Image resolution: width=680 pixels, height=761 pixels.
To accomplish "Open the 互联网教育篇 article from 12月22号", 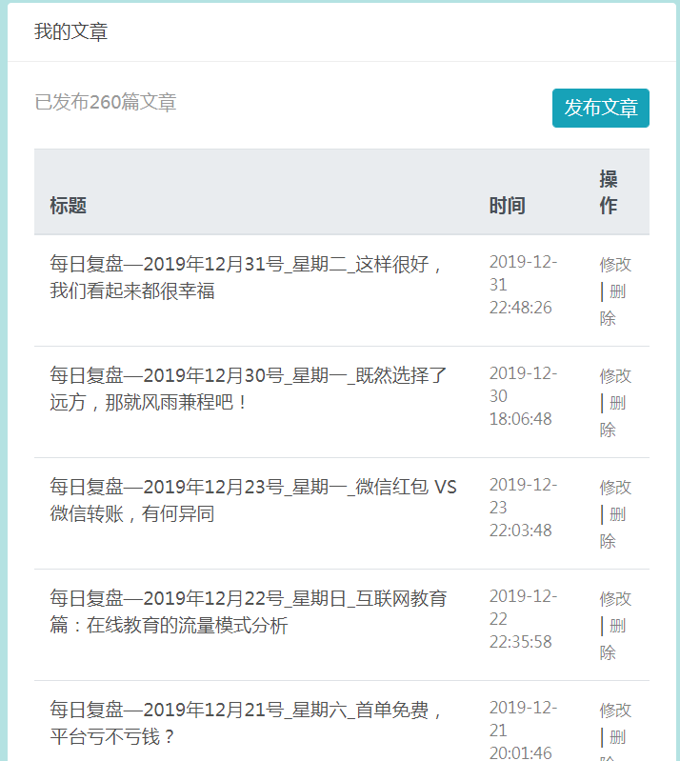I will (248, 611).
